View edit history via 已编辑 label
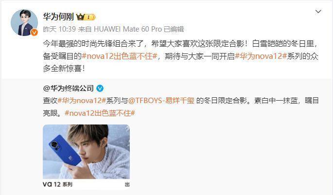Screen dimensions: 333x195 click(174, 29)
